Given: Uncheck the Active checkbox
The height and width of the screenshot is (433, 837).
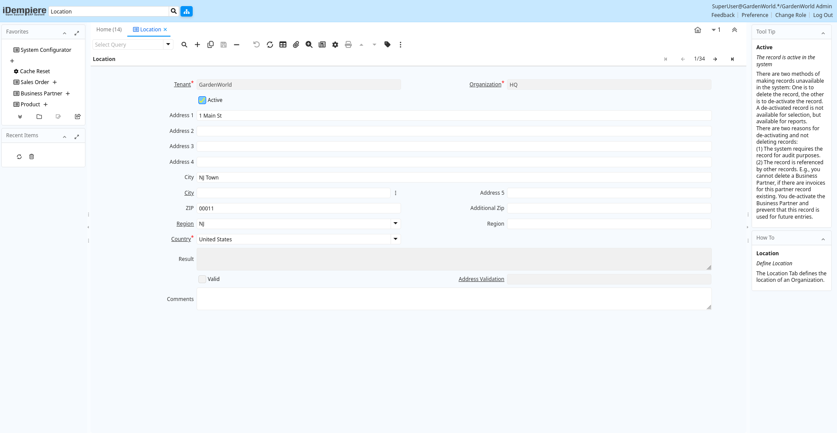Looking at the screenshot, I should [x=202, y=100].
